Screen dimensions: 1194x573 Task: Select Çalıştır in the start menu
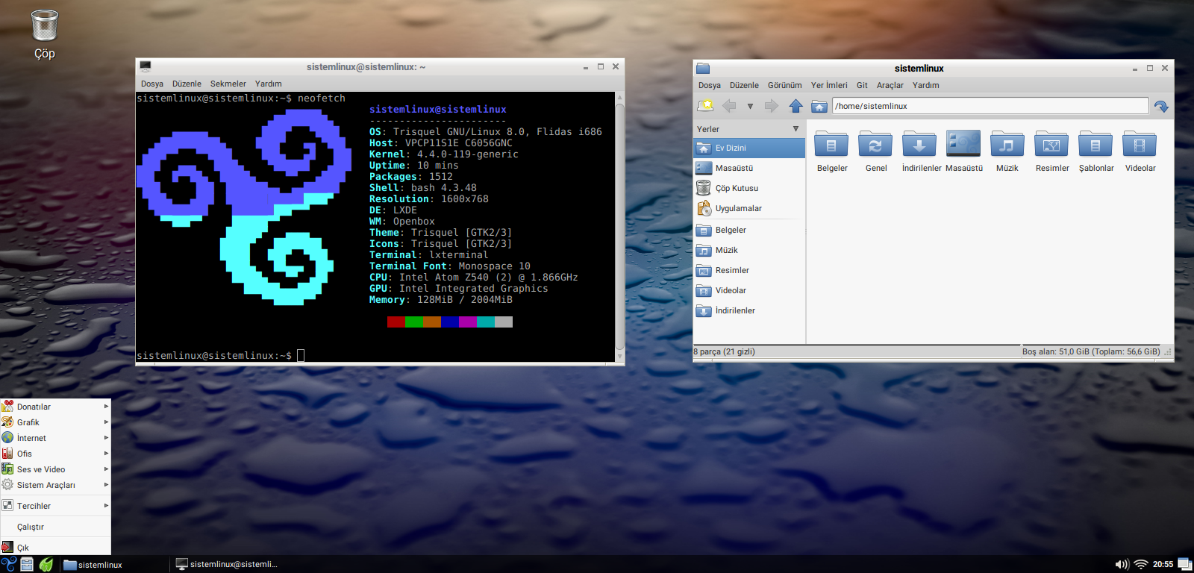pos(56,527)
